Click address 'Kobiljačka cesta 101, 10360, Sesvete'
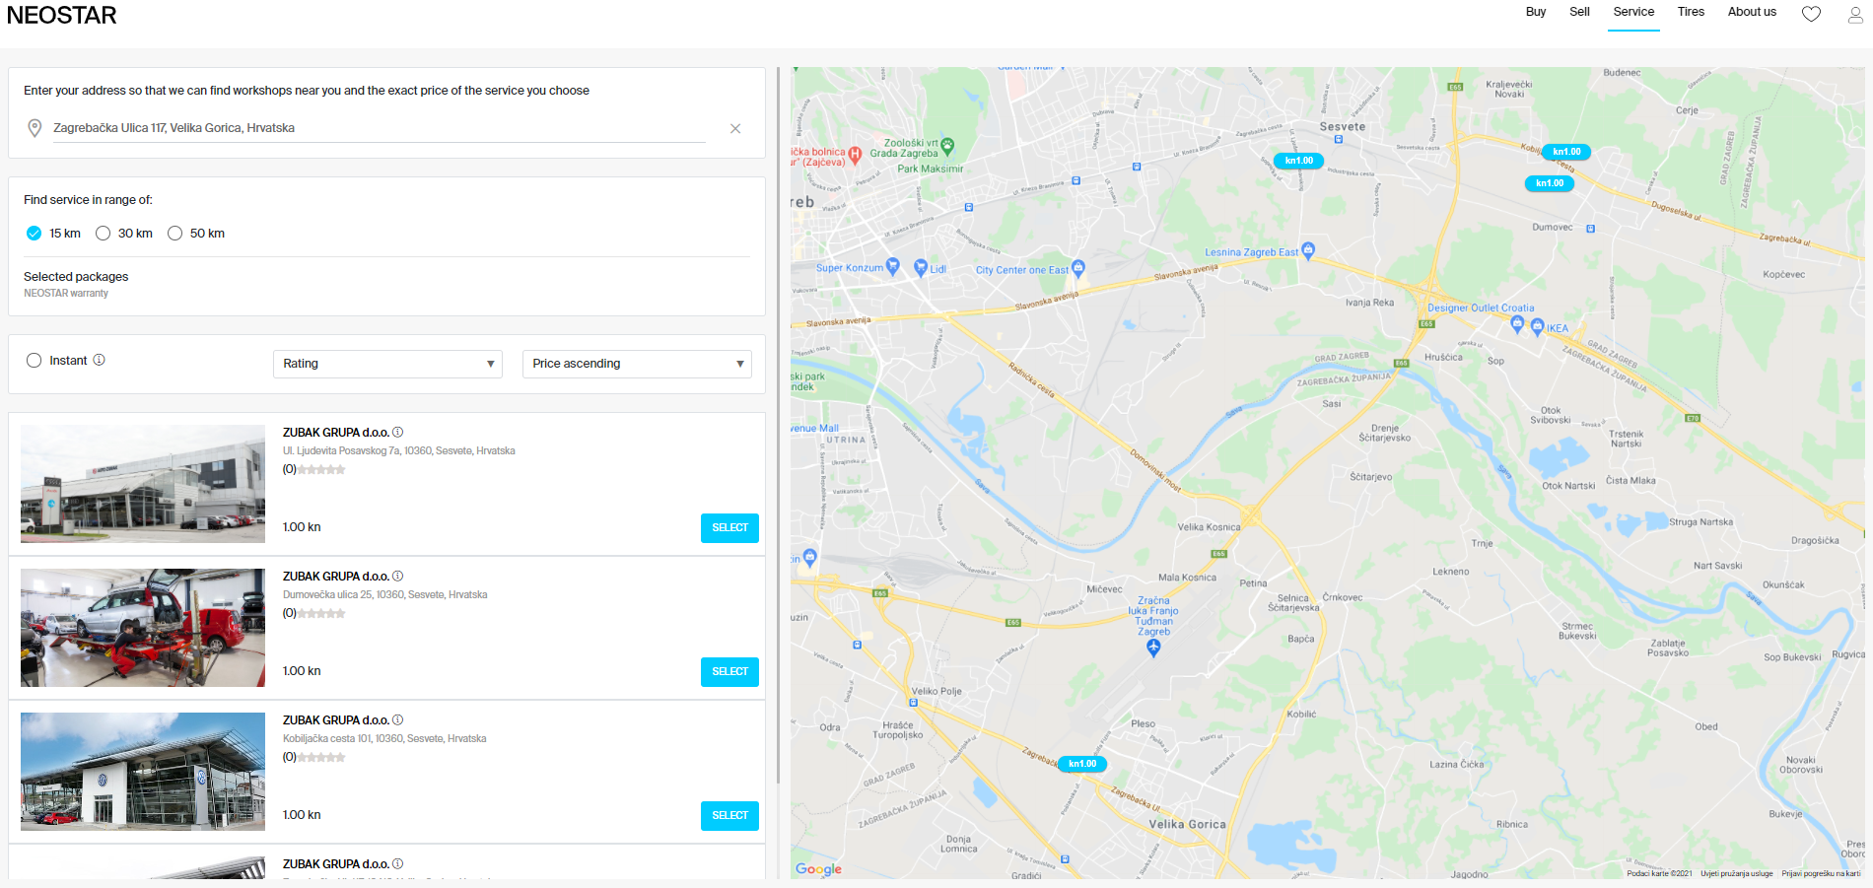 coord(384,738)
